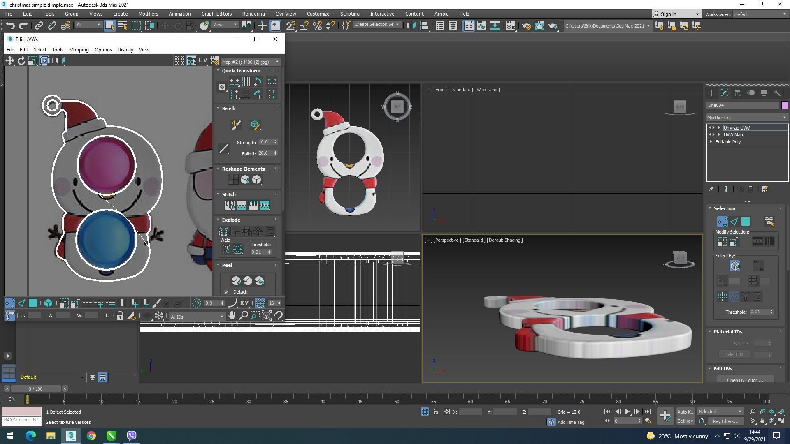Open the Angle Snap toggle icon

click(304, 26)
